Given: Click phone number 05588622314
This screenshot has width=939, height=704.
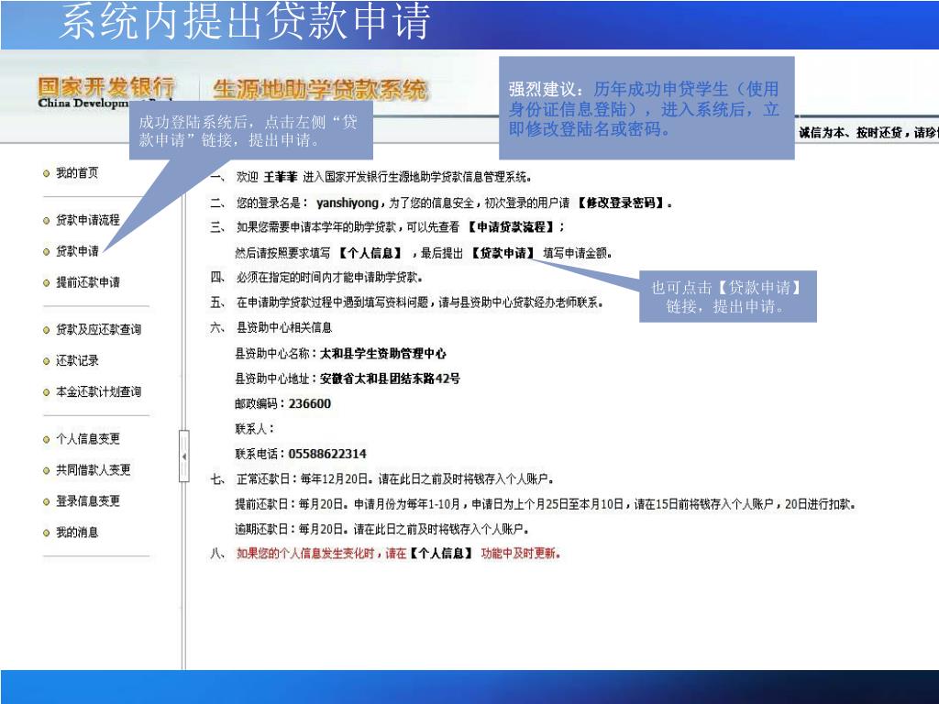Looking at the screenshot, I should click(327, 454).
